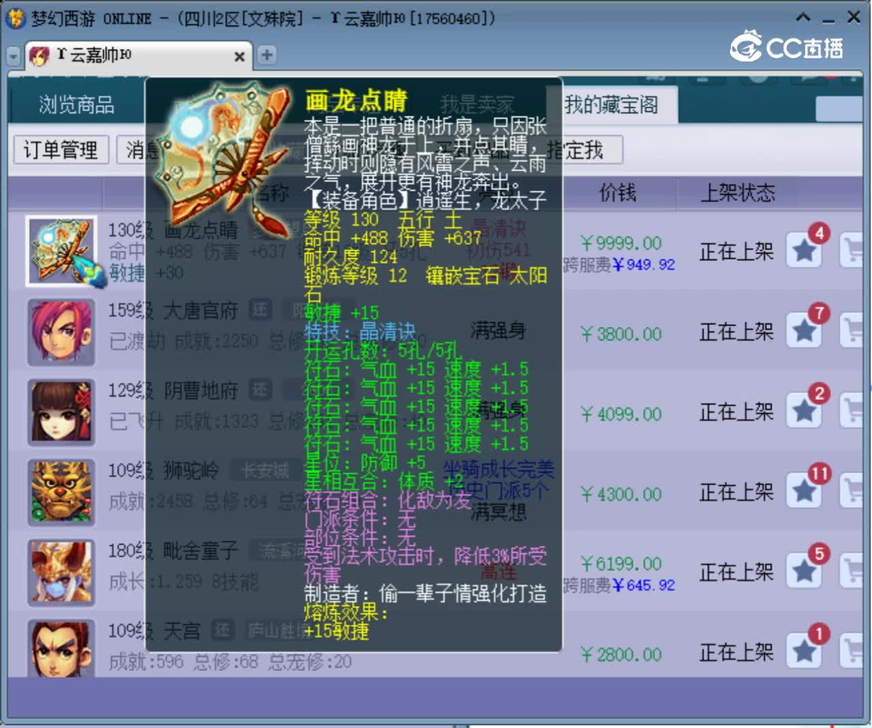The height and width of the screenshot is (728, 872).
Task: Click the 109级 天宫 listing title
Action: tap(155, 631)
